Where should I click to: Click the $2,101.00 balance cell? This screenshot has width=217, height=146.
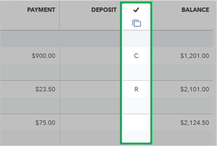coord(194,89)
